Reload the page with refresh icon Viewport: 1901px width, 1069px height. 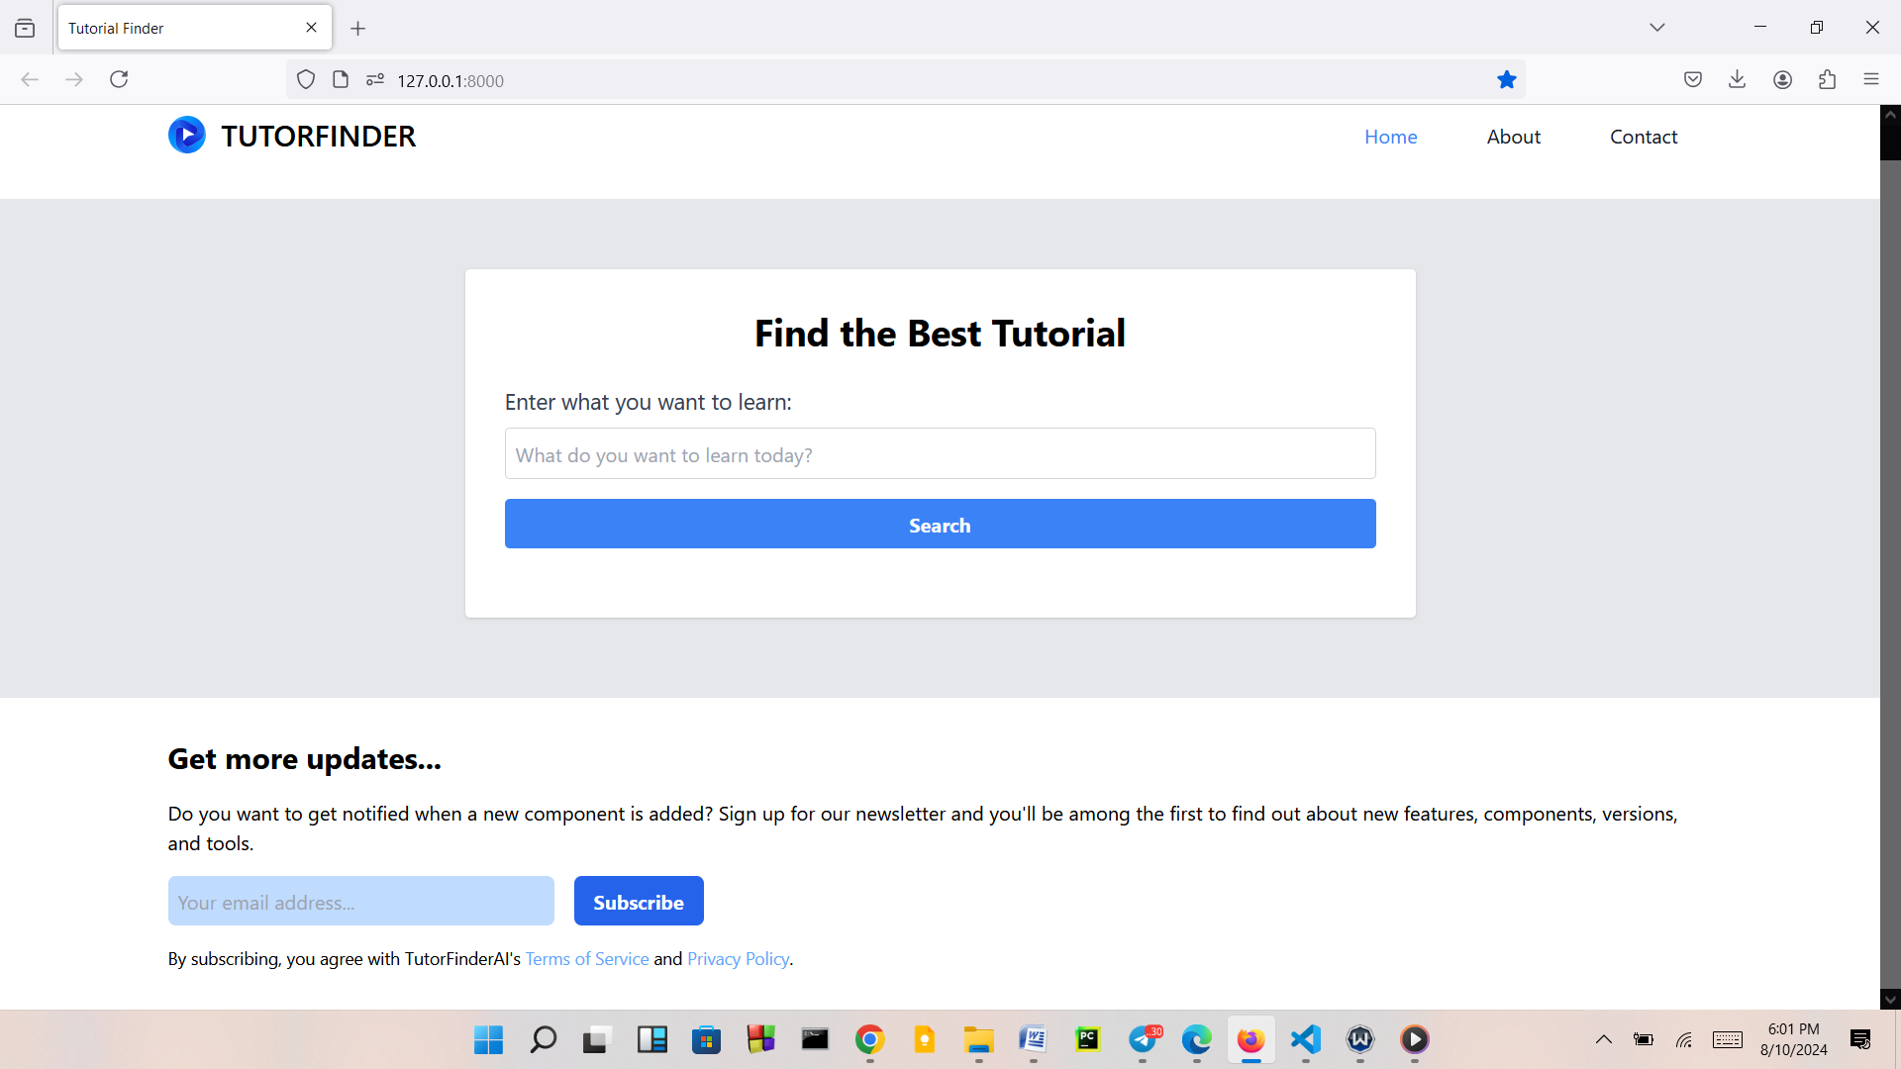point(119,80)
